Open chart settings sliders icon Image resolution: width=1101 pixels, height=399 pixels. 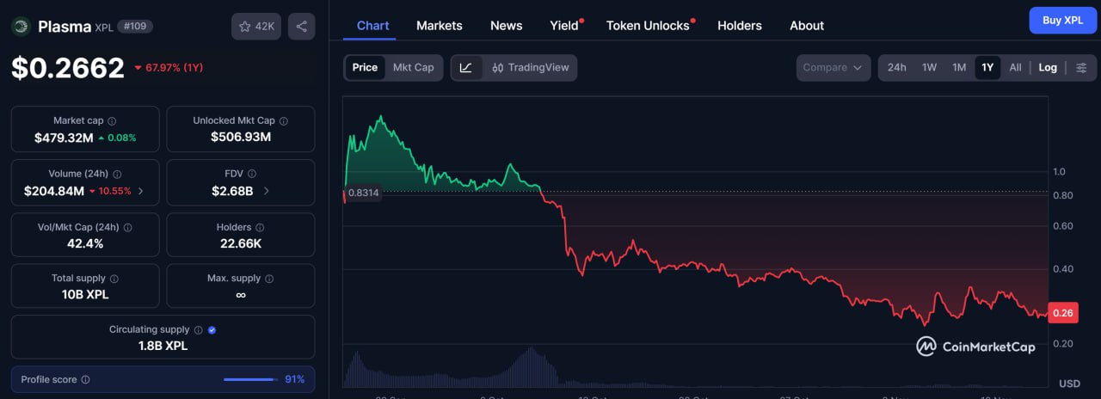tap(1082, 67)
